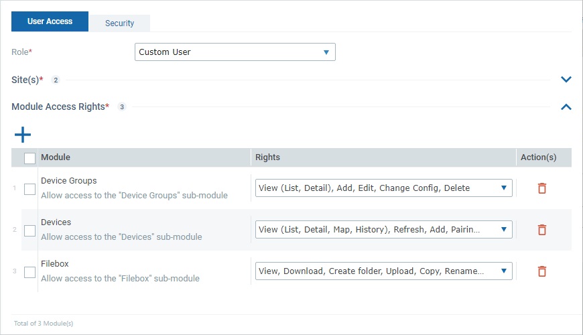This screenshot has width=583, height=335.
Task: Open the Filebox rights dropdown
Action: (384, 271)
